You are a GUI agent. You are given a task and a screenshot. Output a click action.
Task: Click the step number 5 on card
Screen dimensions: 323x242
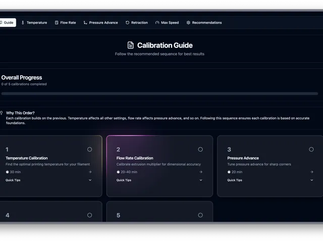coord(118,215)
